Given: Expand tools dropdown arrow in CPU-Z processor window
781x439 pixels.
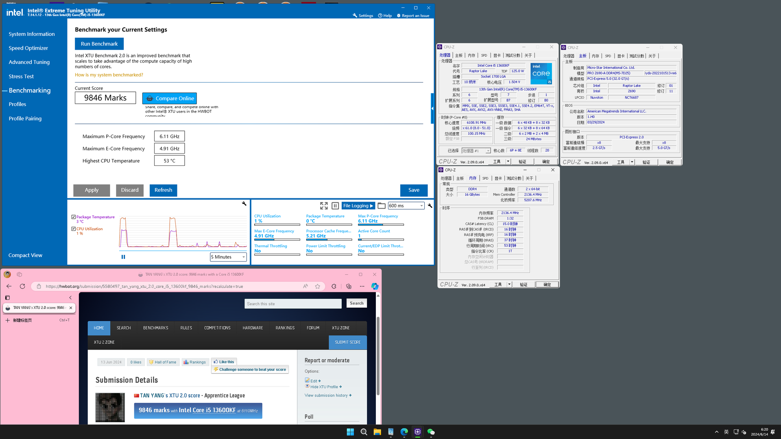Looking at the screenshot, I should pyautogui.click(x=508, y=161).
